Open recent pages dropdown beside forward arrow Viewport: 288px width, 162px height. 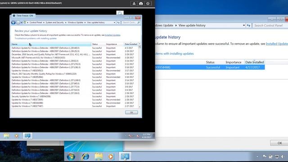(x=22, y=22)
